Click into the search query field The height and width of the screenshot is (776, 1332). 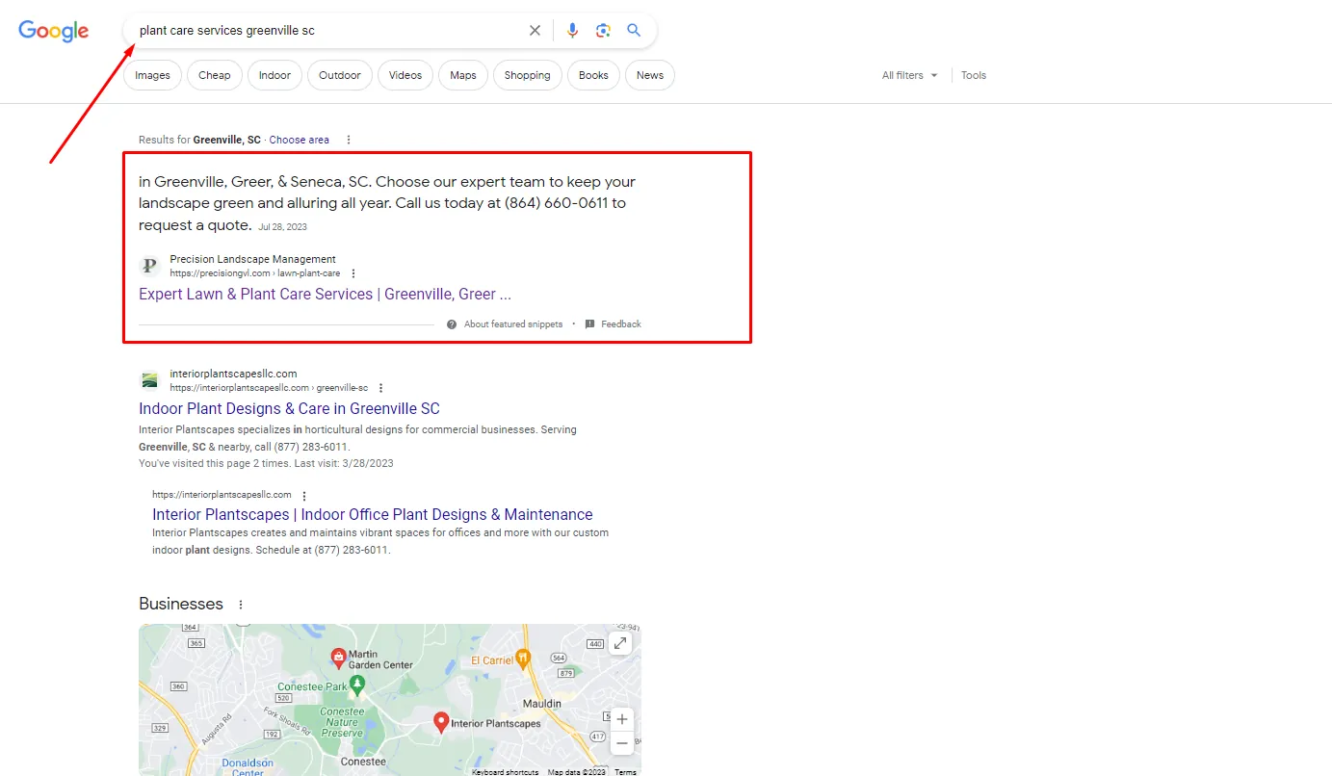pos(327,31)
